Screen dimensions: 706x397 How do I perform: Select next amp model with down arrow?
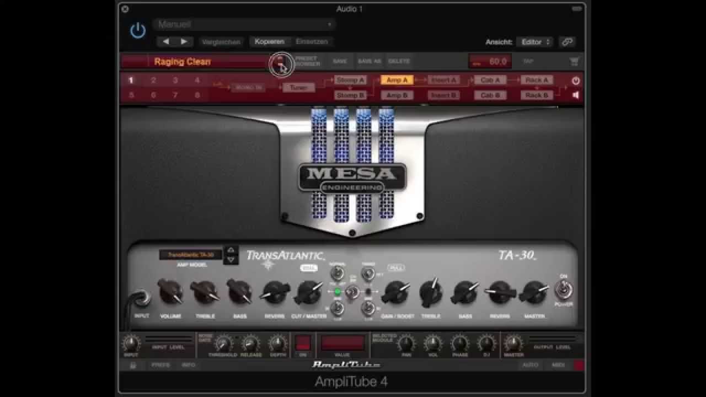tap(231, 259)
